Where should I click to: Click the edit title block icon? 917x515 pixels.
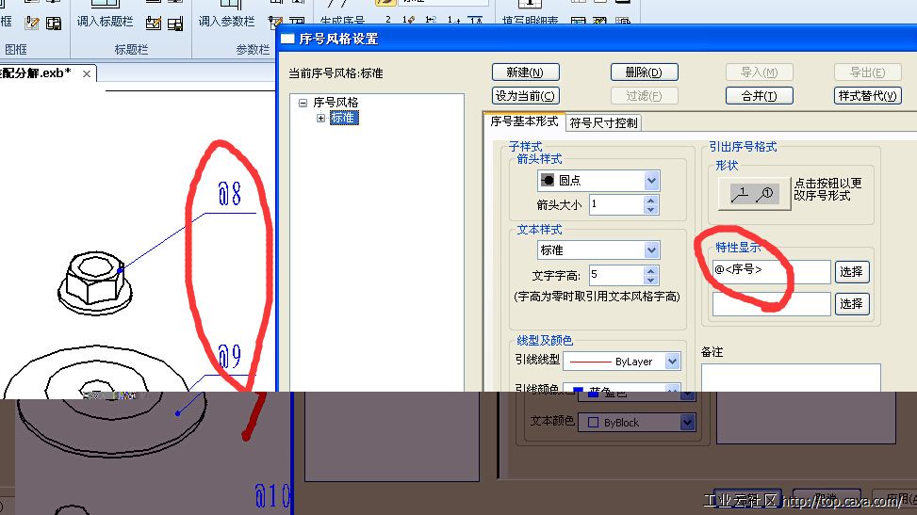coord(154,23)
